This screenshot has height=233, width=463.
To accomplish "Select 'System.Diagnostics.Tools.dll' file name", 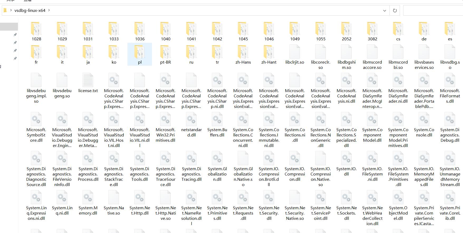I will pyautogui.click(x=140, y=174).
